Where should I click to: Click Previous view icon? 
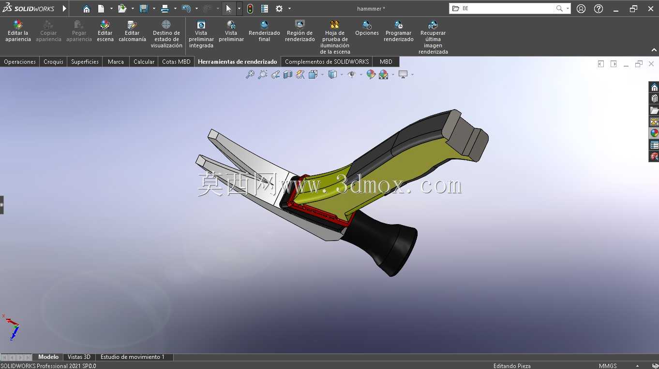(x=275, y=74)
